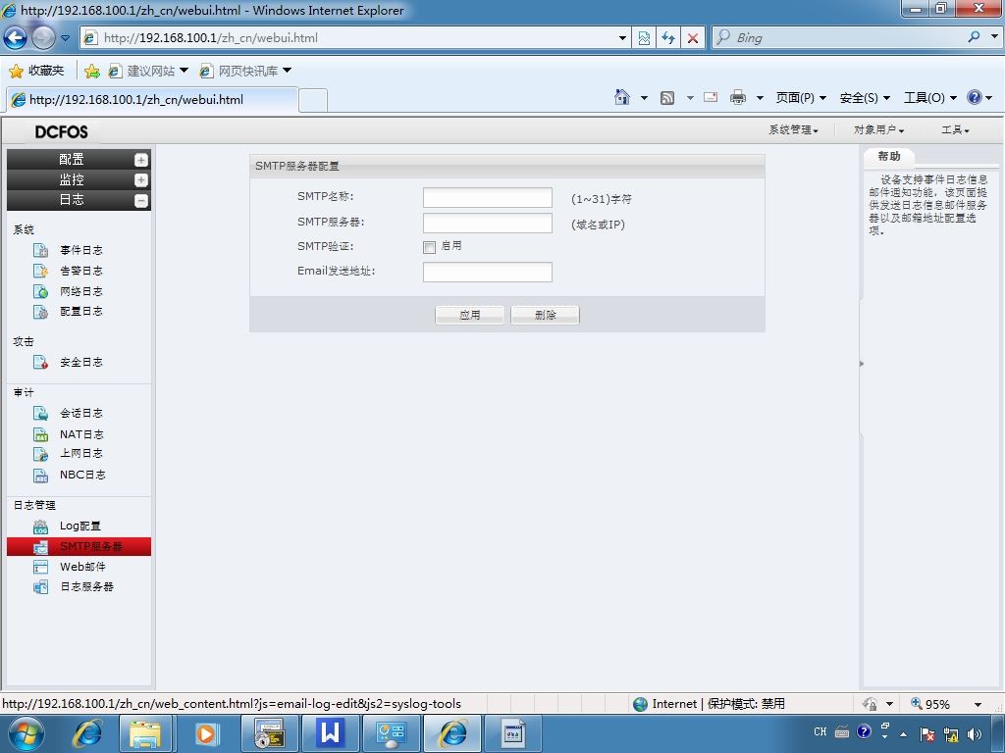Screen dimensions: 1005x753
Task: Open the address bar dropdown arrow
Action: (622, 38)
